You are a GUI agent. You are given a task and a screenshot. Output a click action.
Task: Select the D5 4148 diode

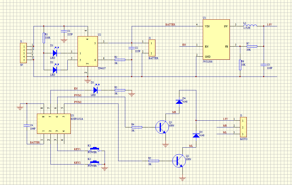point(196,135)
